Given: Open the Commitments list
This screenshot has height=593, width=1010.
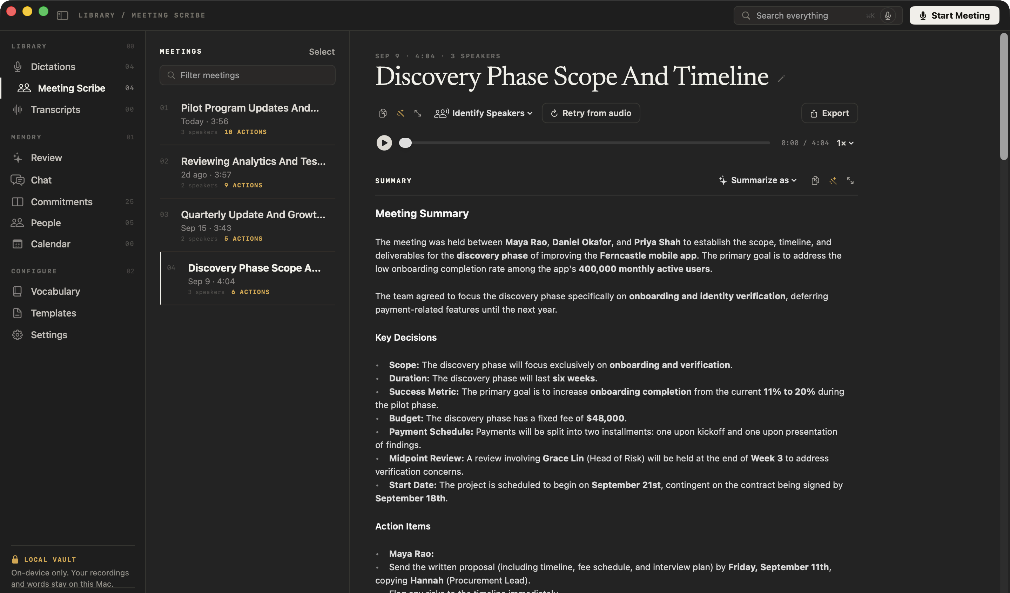Looking at the screenshot, I should [73, 202].
